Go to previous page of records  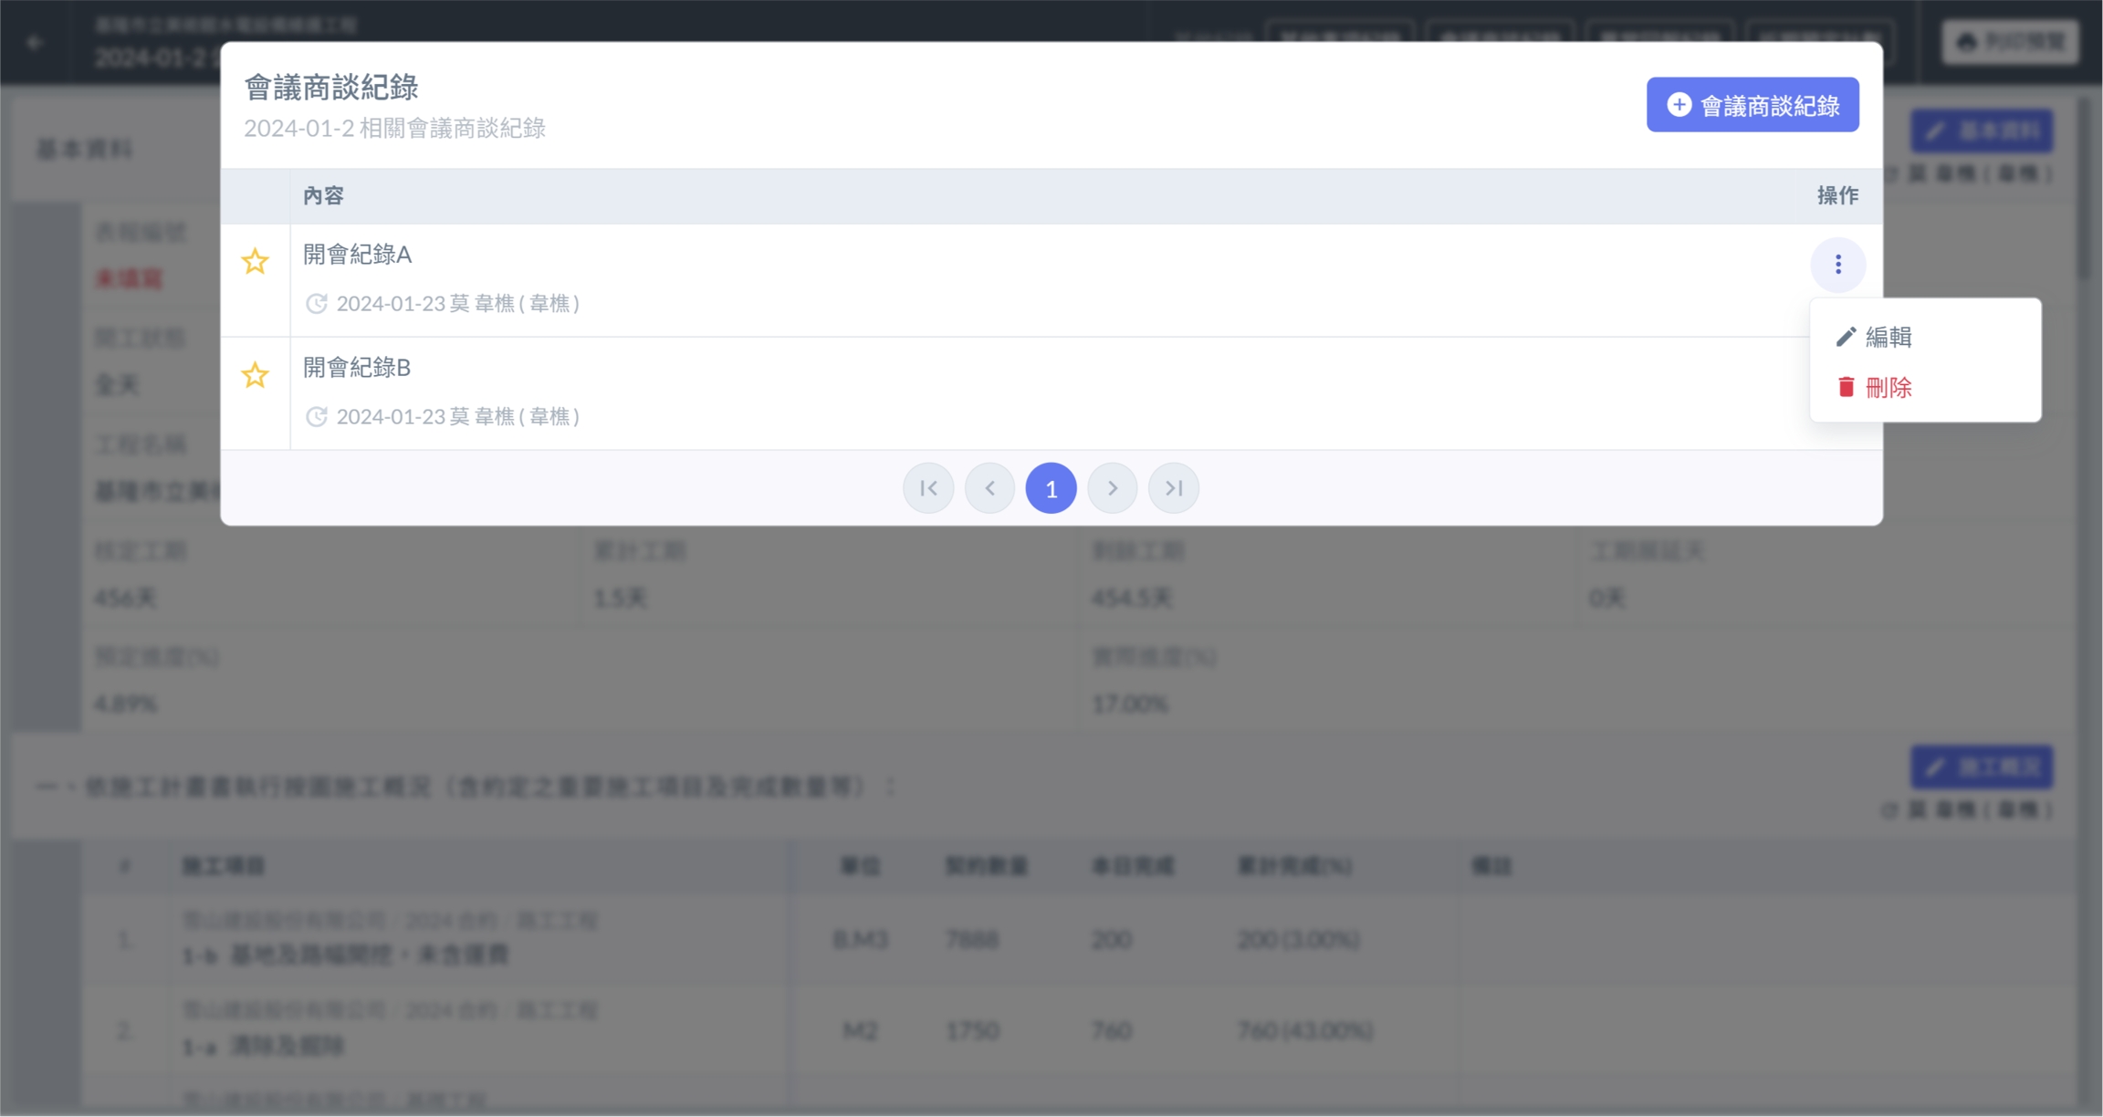point(989,488)
